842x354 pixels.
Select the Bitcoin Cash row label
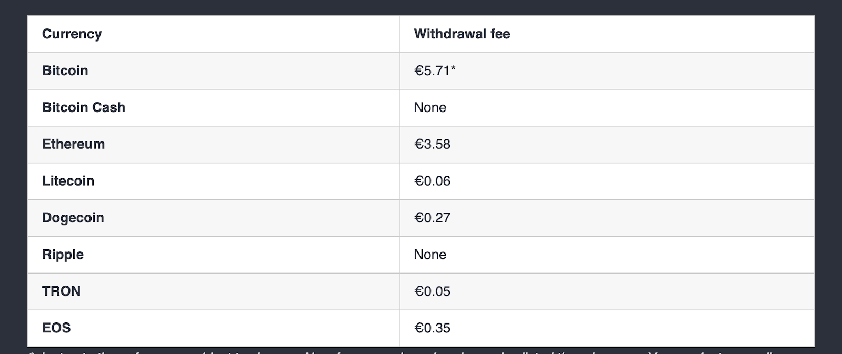click(x=84, y=107)
